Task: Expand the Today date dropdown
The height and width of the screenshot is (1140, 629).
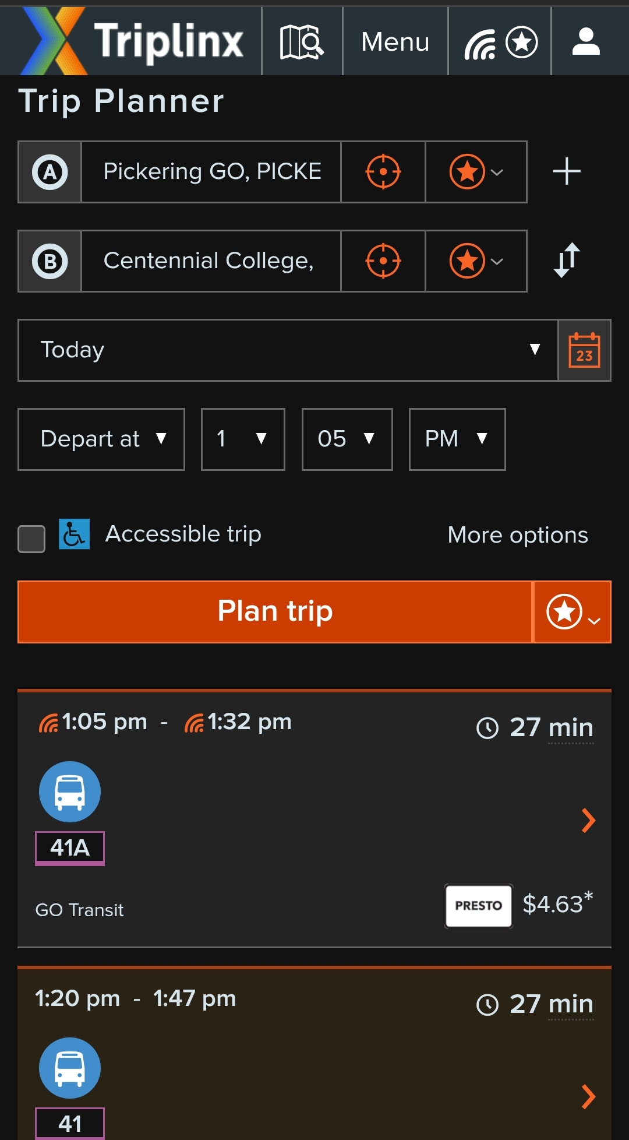Action: point(288,350)
